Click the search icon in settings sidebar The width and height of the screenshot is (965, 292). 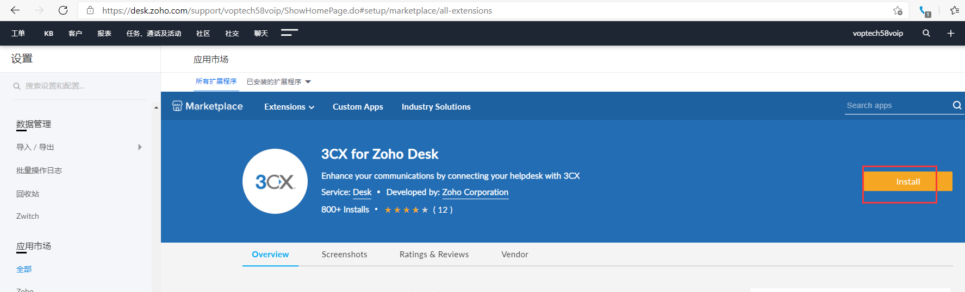point(17,86)
